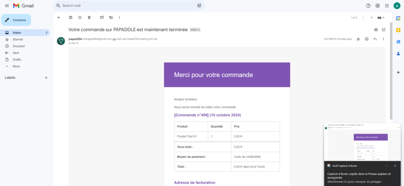404x186 pixels.
Task: Remove the Inbox label from this email
Action: pyautogui.click(x=199, y=30)
